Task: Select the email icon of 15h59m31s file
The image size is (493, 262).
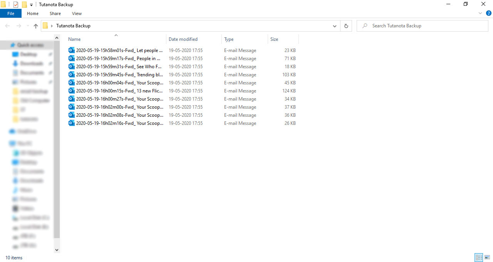Action: pos(71,67)
